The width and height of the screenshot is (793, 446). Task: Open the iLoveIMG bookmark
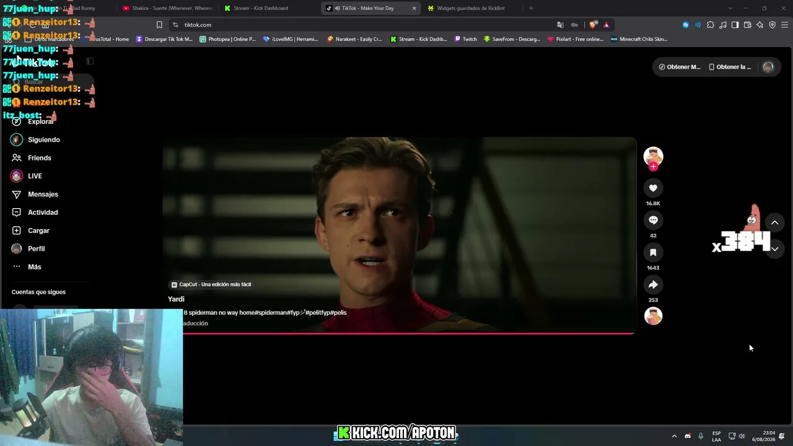click(290, 39)
